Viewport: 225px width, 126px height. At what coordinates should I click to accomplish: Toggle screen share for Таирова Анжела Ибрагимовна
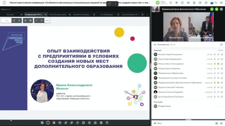tap(222, 73)
